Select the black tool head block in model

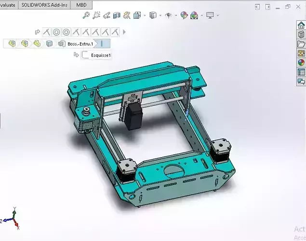click(133, 116)
